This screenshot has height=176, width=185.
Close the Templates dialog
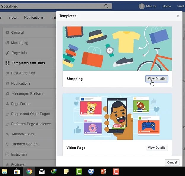178,16
